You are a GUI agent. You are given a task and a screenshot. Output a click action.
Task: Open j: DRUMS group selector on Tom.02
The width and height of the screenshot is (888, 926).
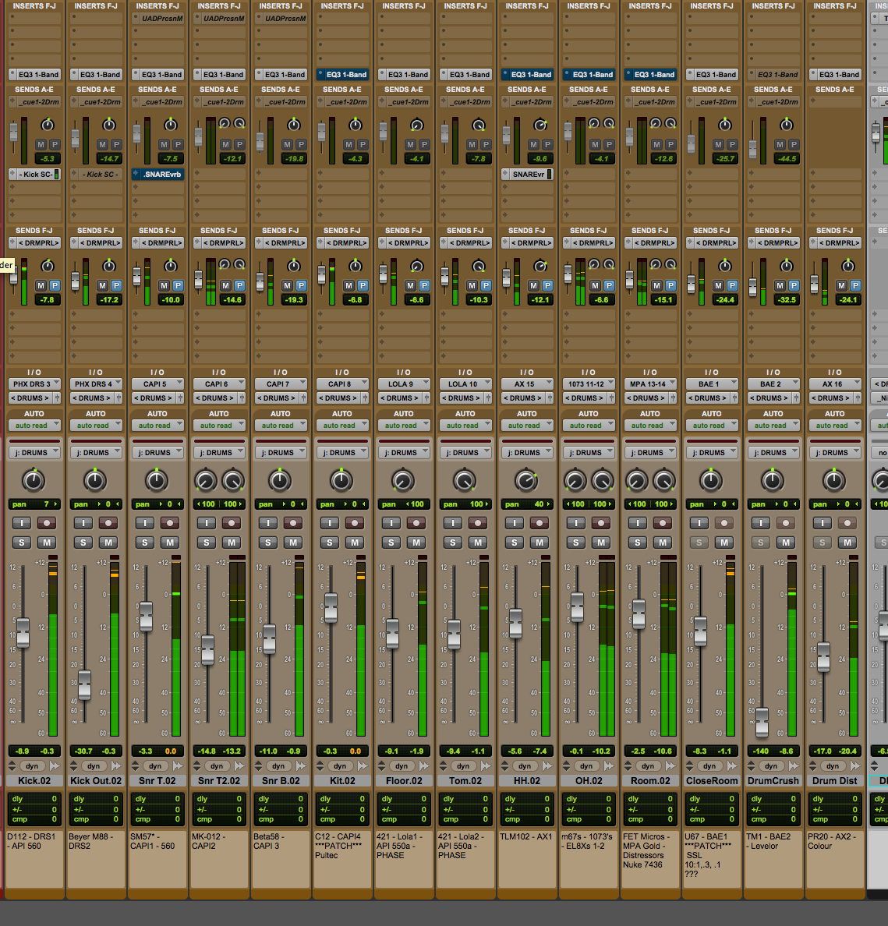tap(465, 453)
